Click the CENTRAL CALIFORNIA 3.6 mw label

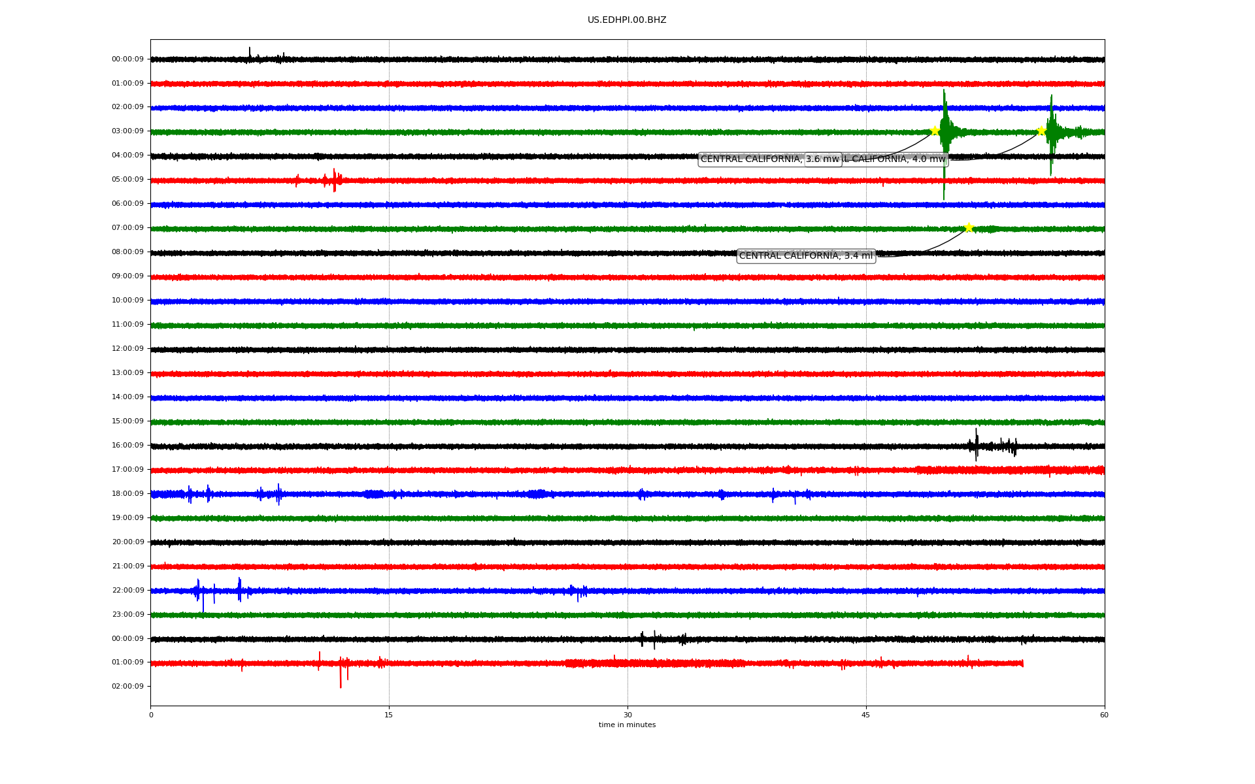752,159
